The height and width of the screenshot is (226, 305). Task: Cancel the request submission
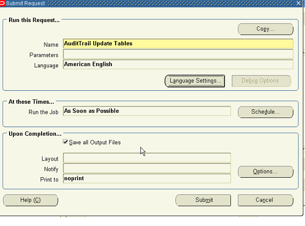(x=265, y=200)
